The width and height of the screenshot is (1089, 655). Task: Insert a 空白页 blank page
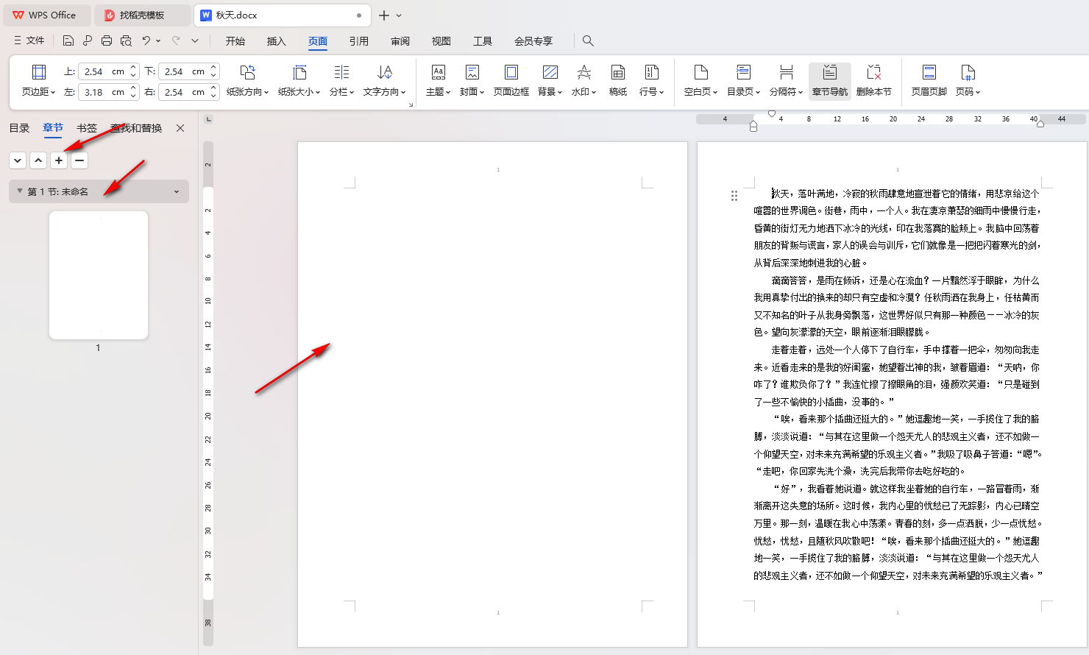pos(700,80)
